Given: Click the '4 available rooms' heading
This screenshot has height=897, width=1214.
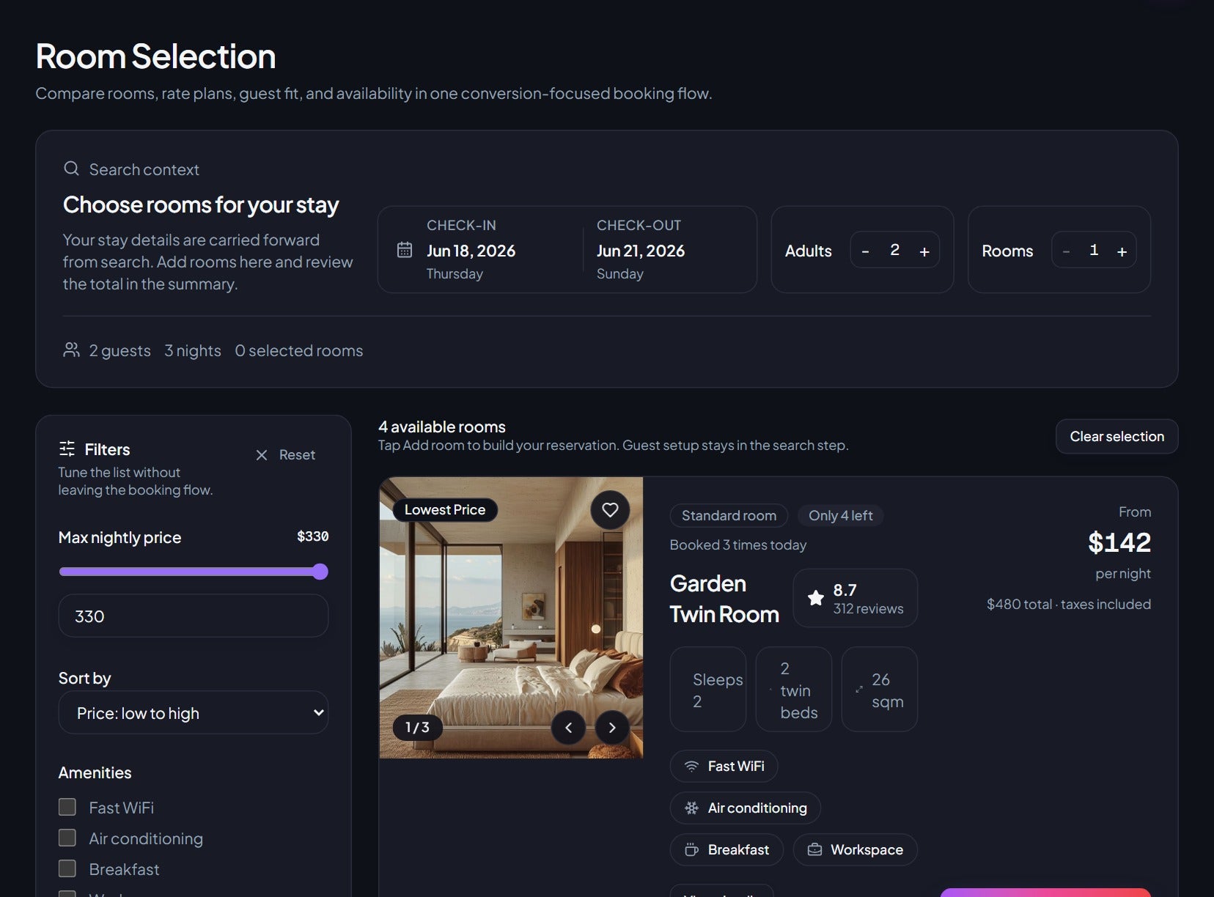Looking at the screenshot, I should click(x=442, y=427).
